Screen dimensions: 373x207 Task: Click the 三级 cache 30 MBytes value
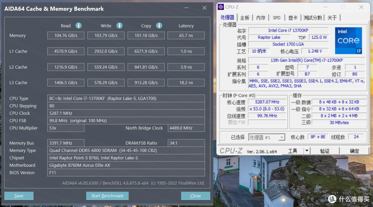click(339, 123)
